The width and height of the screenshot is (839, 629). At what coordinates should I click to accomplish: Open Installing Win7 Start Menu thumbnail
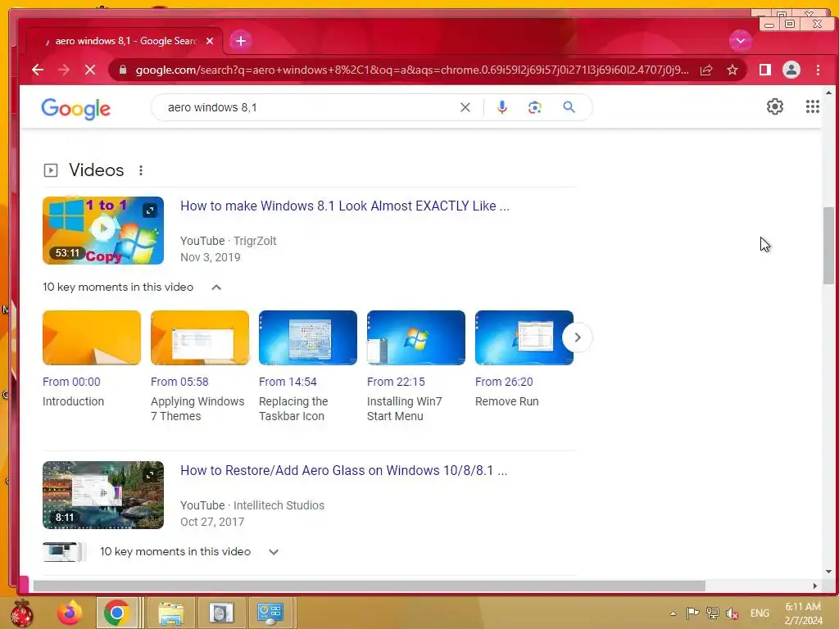[415, 337]
